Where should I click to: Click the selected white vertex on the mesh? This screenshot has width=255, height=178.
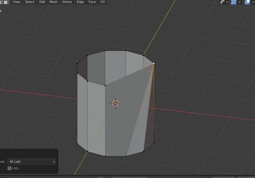(154, 64)
